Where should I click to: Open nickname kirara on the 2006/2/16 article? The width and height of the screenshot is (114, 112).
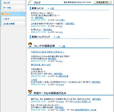[x=61, y=85]
